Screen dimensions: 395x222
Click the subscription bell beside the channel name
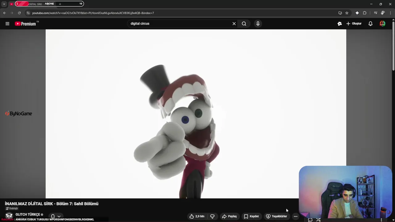[x=53, y=216]
